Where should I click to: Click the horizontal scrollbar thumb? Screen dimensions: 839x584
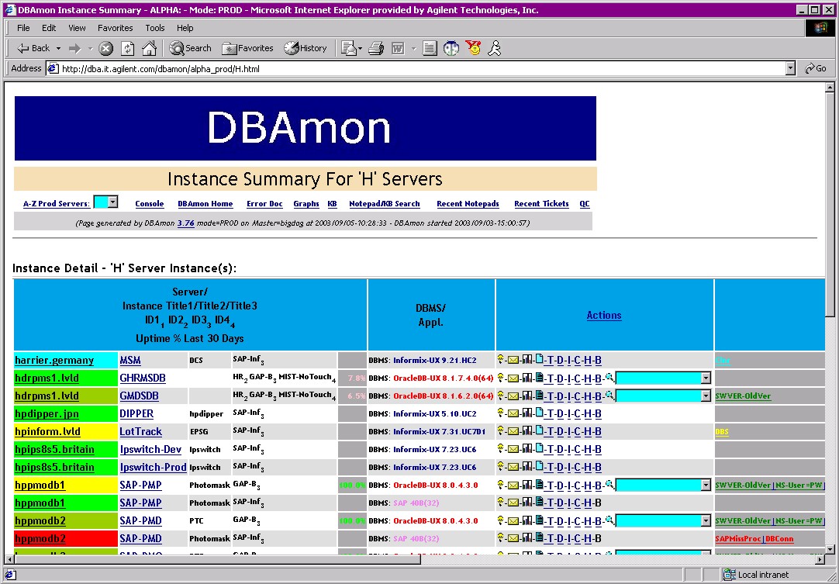point(219,559)
